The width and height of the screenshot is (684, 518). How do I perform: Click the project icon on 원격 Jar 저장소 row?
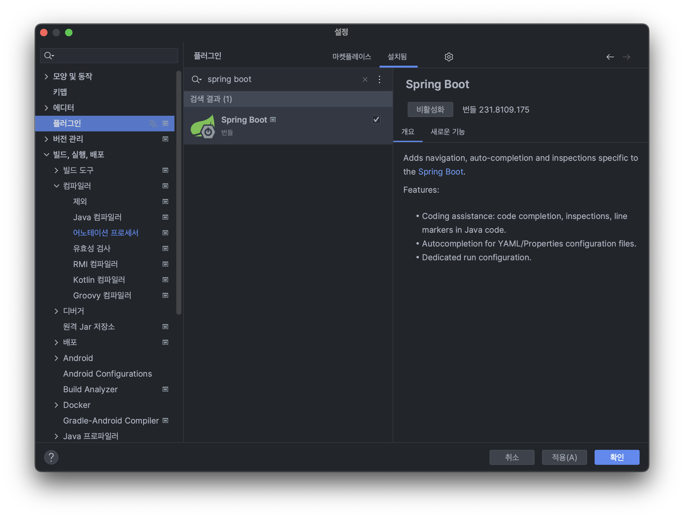165,327
